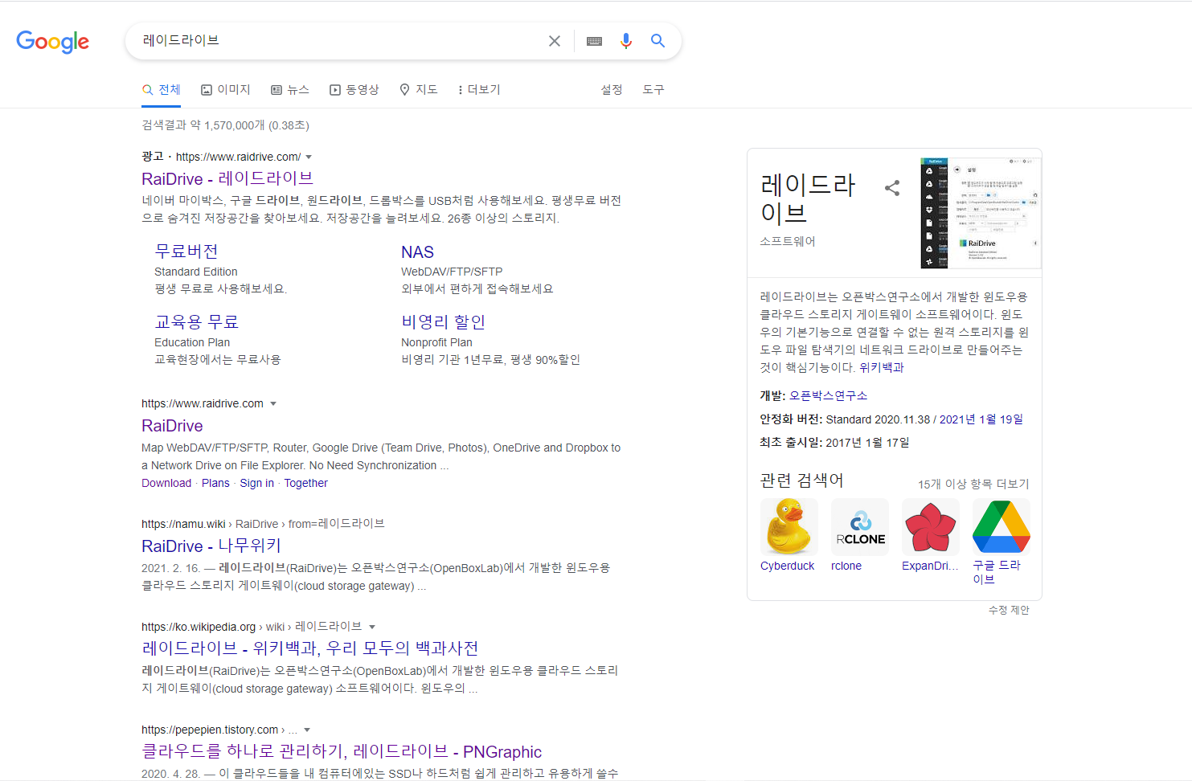Open ad link RaiDrive - 레이드라이브
1192x781 pixels.
227,178
